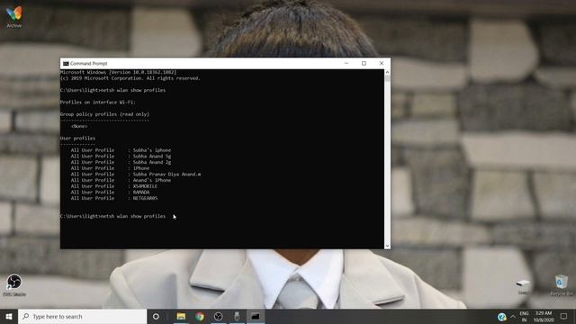Click ENG IN language indicator
576x324 pixels.
point(524,316)
